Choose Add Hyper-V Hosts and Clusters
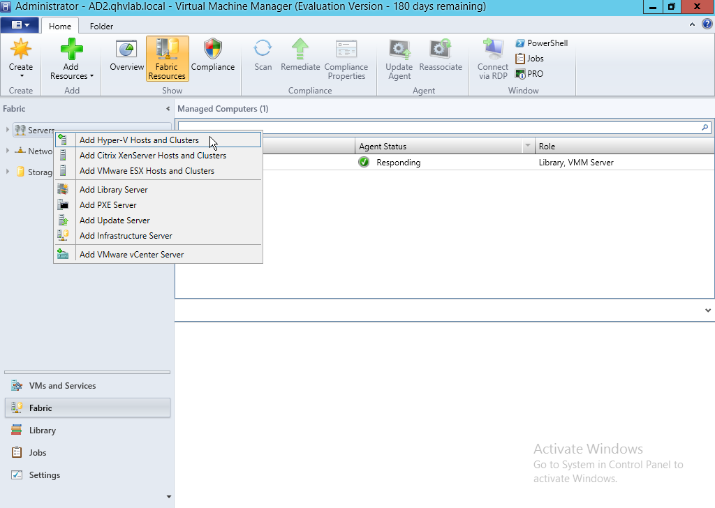Image resolution: width=715 pixels, height=508 pixels. tap(139, 140)
